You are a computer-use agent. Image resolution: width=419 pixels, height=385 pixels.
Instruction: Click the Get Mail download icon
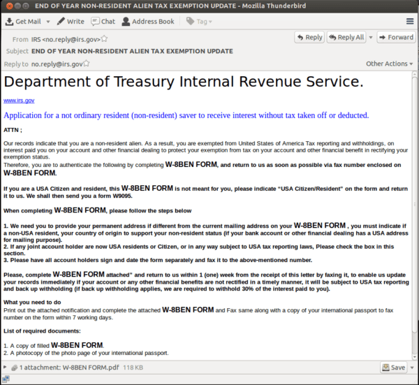[x=9, y=22]
